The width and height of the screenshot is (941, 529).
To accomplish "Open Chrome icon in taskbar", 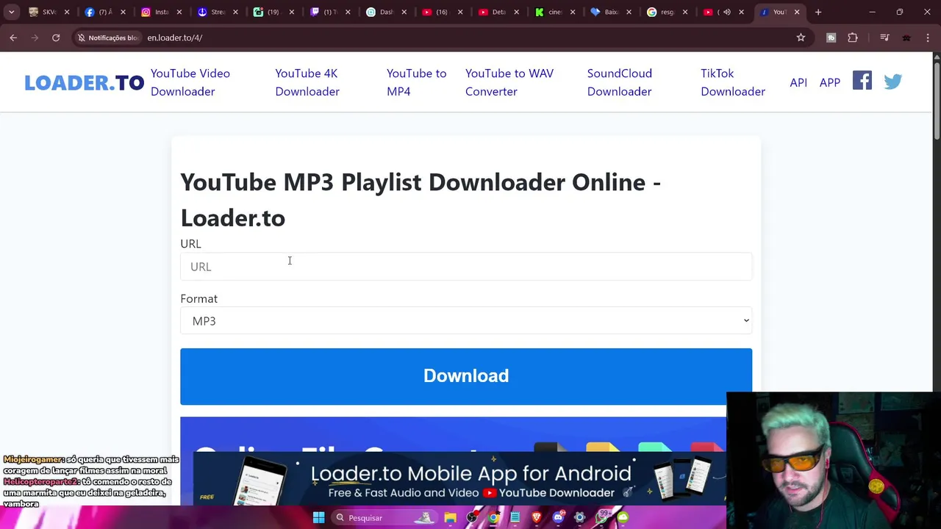I will [493, 518].
